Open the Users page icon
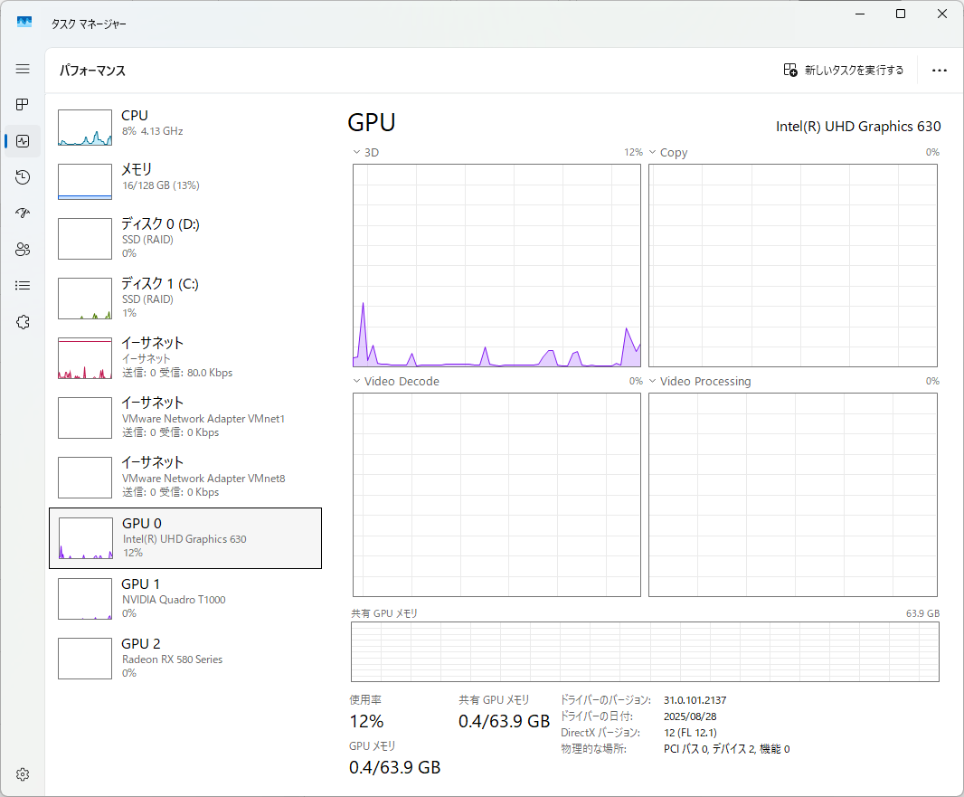964x797 pixels. pyautogui.click(x=23, y=249)
